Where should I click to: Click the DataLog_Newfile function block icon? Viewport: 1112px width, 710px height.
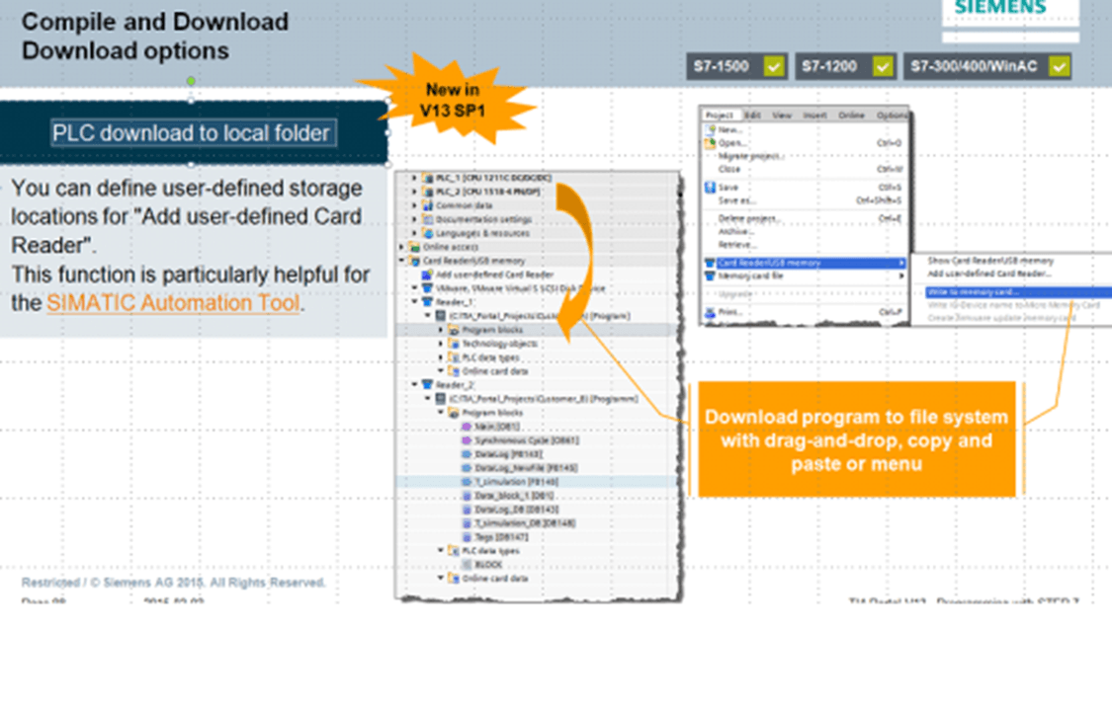point(467,468)
